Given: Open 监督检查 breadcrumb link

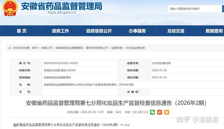Looking at the screenshot, I should tap(117, 48).
